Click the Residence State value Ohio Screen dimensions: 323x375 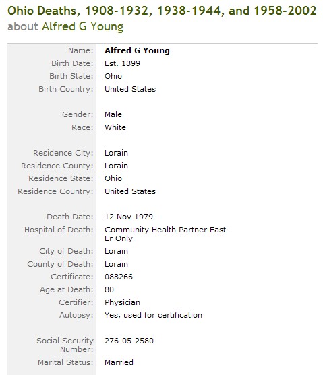tap(113, 178)
